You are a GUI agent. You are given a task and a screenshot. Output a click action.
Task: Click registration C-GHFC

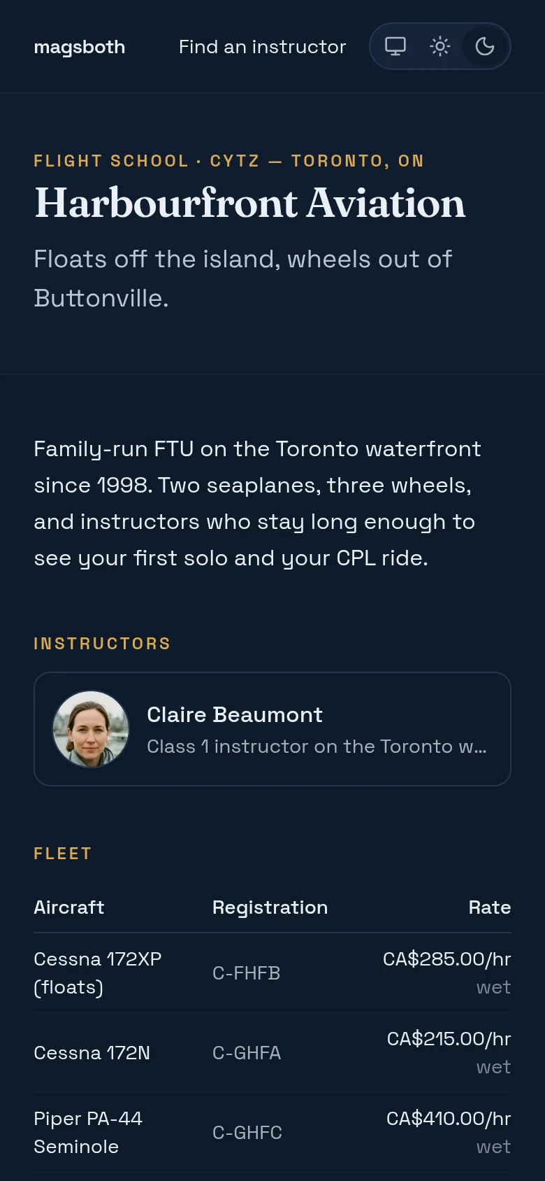(247, 1133)
